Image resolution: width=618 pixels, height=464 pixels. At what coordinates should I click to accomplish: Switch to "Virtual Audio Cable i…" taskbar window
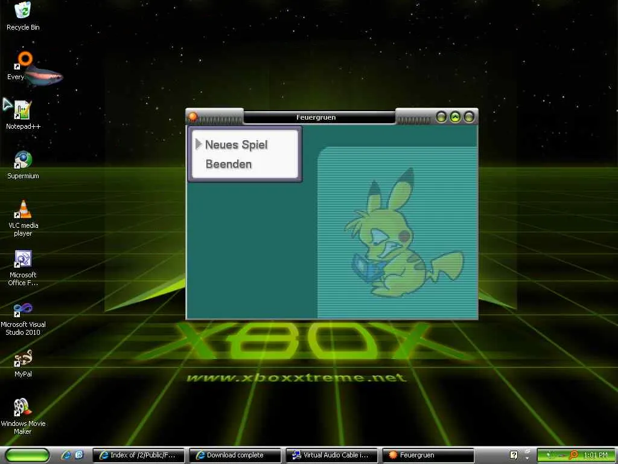(331, 455)
